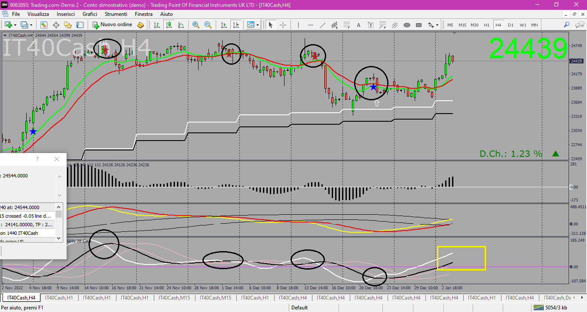Select the H4 timeframe button
The width and height of the screenshot is (587, 312).
[498, 25]
